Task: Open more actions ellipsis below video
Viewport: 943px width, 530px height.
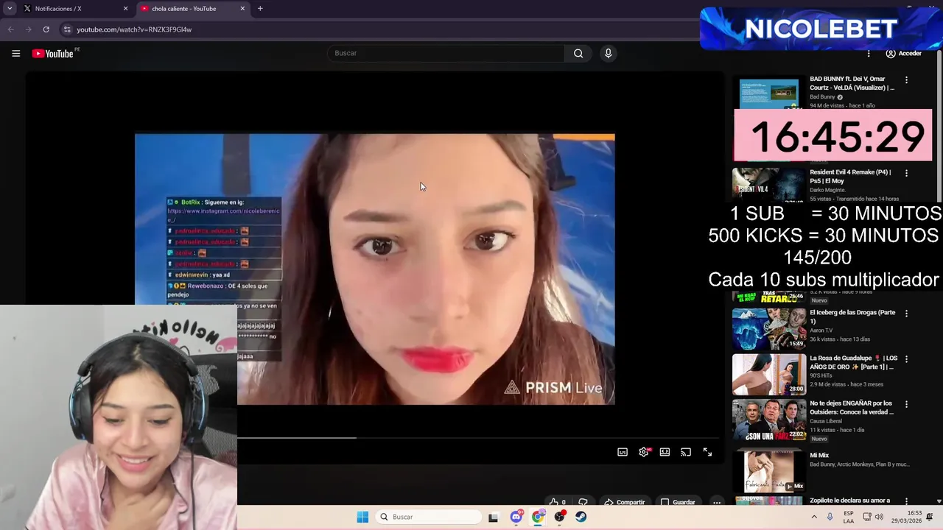Action: (716, 502)
